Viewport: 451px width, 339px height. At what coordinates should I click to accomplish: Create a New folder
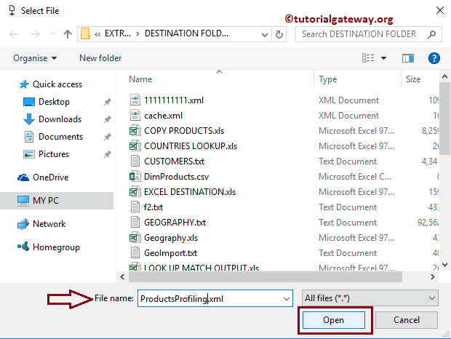click(100, 58)
